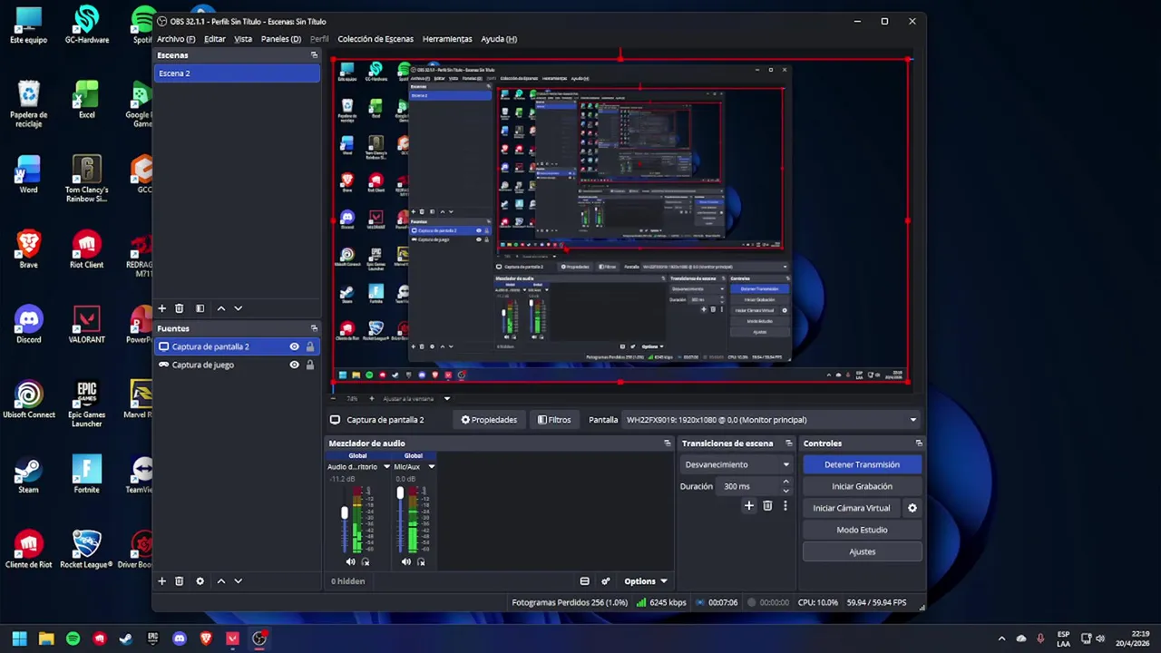Hide Captura de juego source

294,365
